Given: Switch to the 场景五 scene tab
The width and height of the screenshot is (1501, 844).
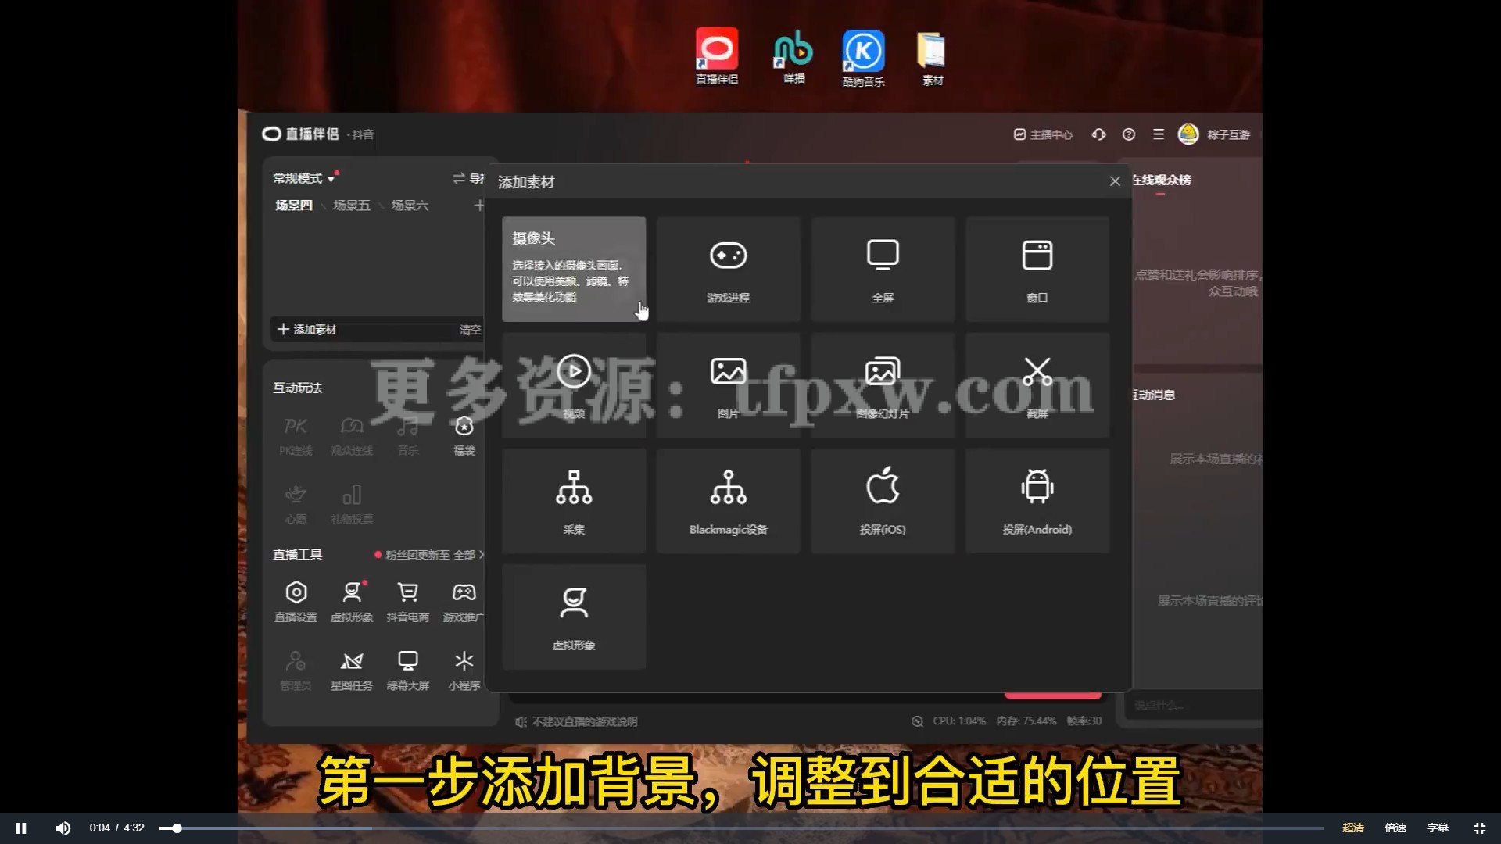Looking at the screenshot, I should (x=351, y=206).
